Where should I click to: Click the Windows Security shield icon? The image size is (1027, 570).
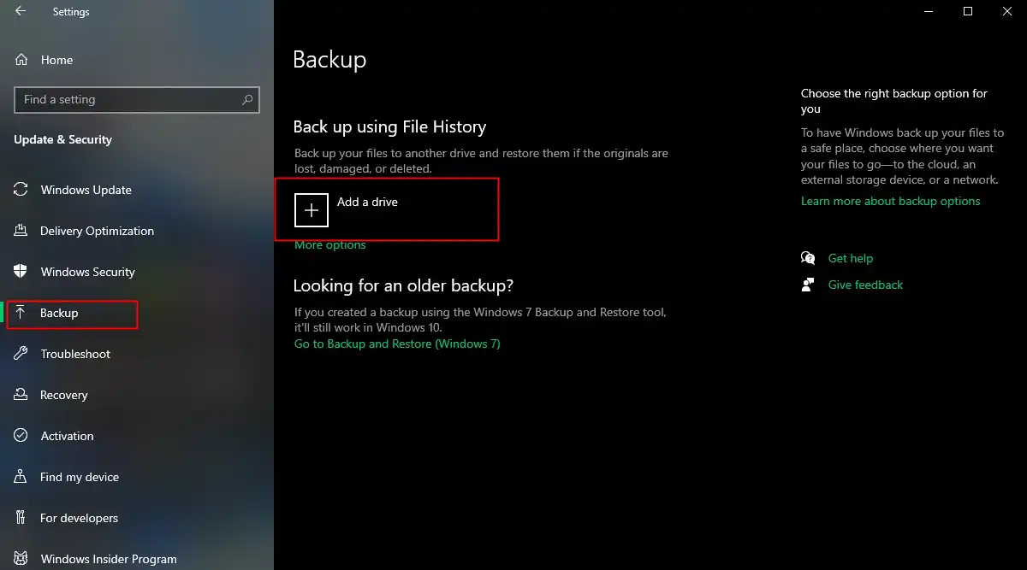coord(21,272)
